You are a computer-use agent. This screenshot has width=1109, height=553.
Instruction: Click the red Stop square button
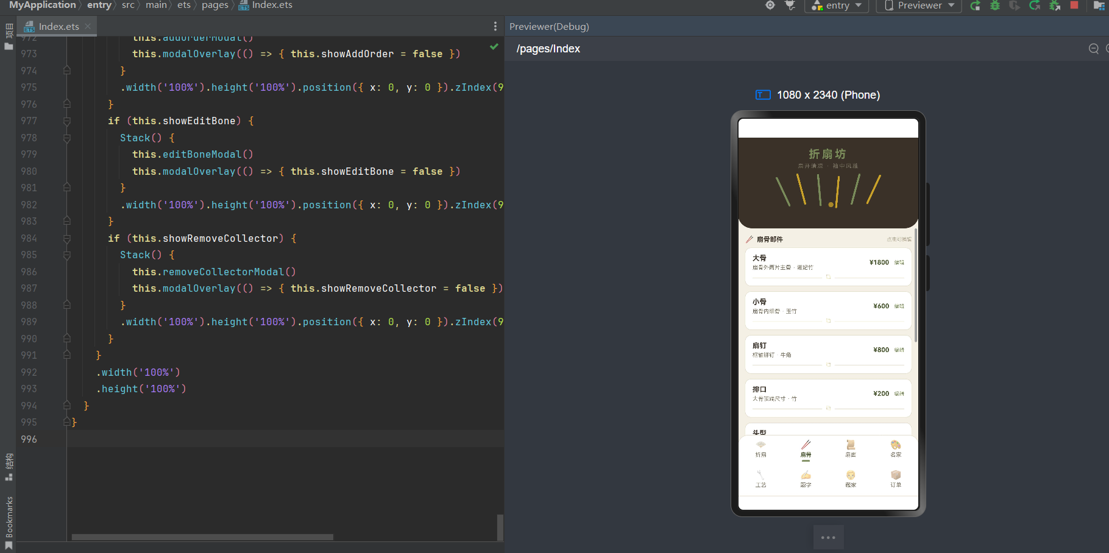[x=1074, y=5]
